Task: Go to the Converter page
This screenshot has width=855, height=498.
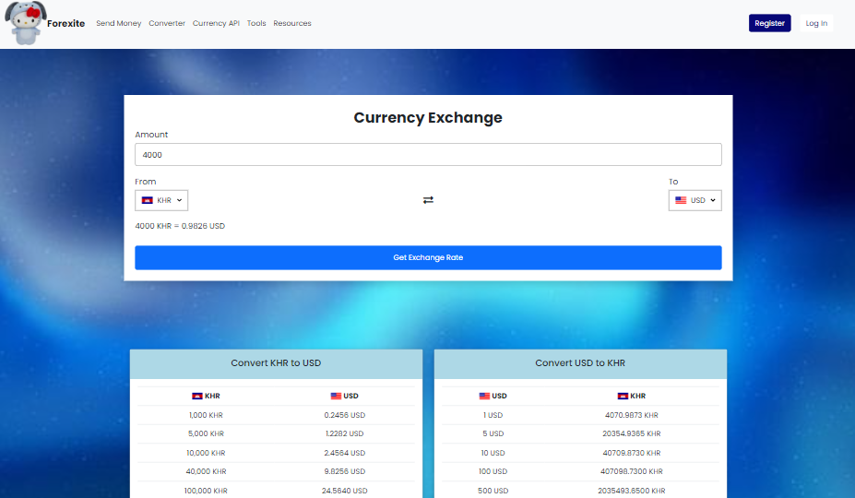Action: 167,23
